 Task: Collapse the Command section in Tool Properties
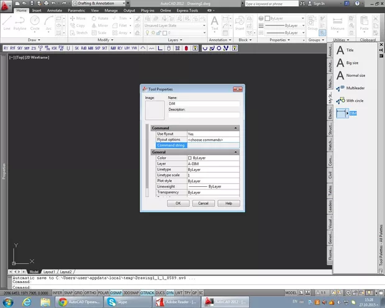pyautogui.click(x=236, y=128)
